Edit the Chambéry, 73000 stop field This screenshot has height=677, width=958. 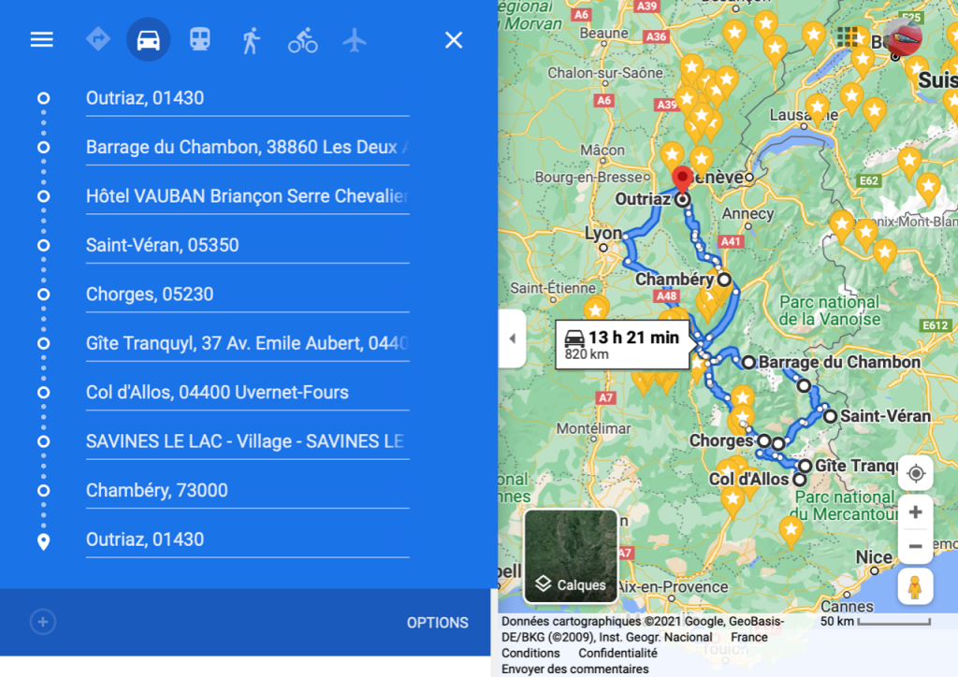pyautogui.click(x=247, y=490)
